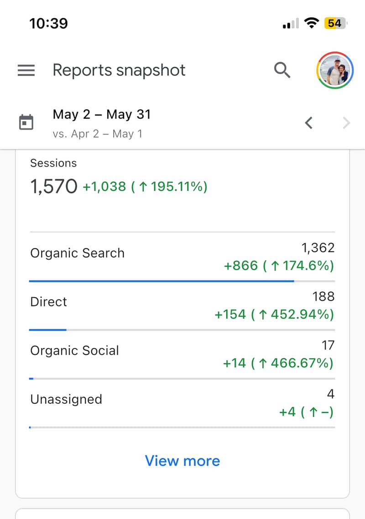Tap the View more link

(182, 461)
